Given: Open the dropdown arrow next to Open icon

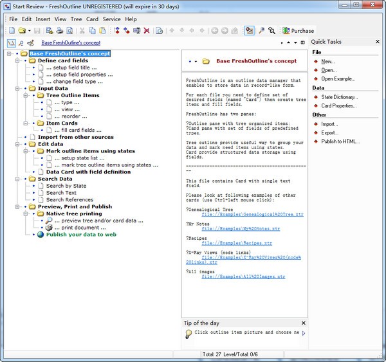Looking at the screenshot, I should (30, 30).
